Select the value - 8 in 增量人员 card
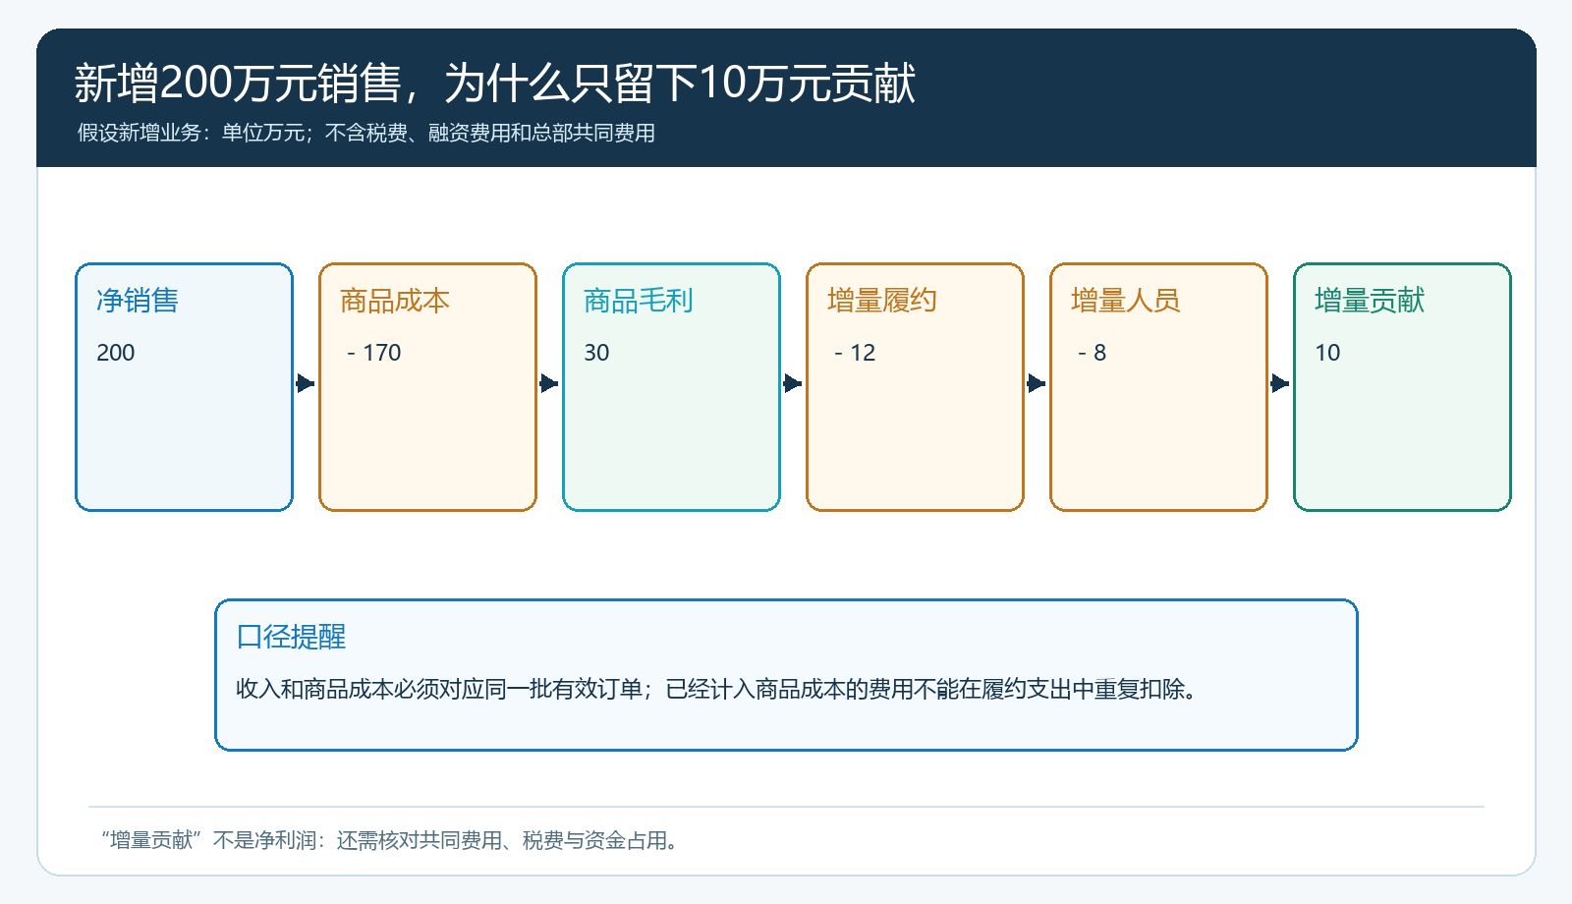1572x904 pixels. [x=1092, y=353]
